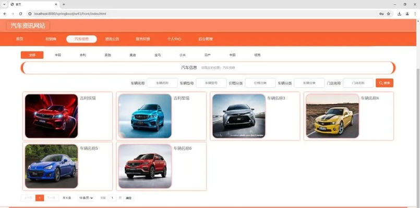
Task: Open the 10条/页 page size dropdown
Action: click(86, 198)
